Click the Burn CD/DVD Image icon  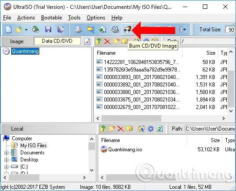point(128,30)
